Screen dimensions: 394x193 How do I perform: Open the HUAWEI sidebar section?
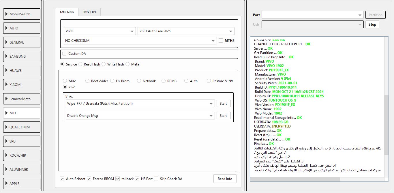22,71
